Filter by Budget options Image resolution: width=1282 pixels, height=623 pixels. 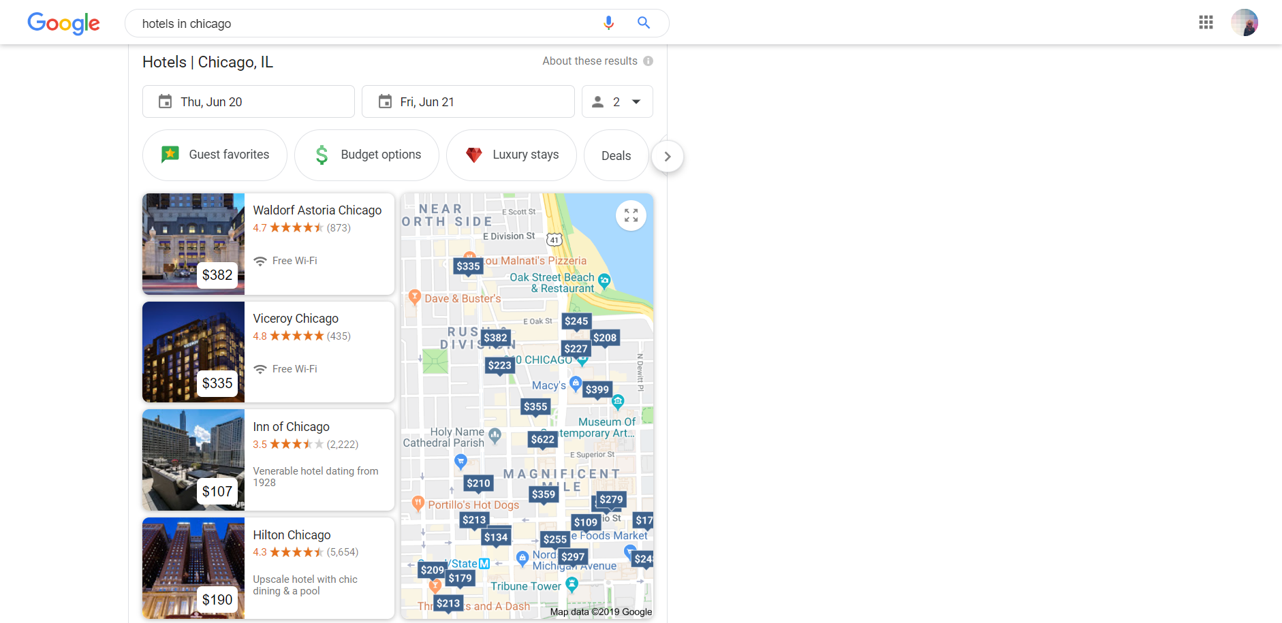366,155
